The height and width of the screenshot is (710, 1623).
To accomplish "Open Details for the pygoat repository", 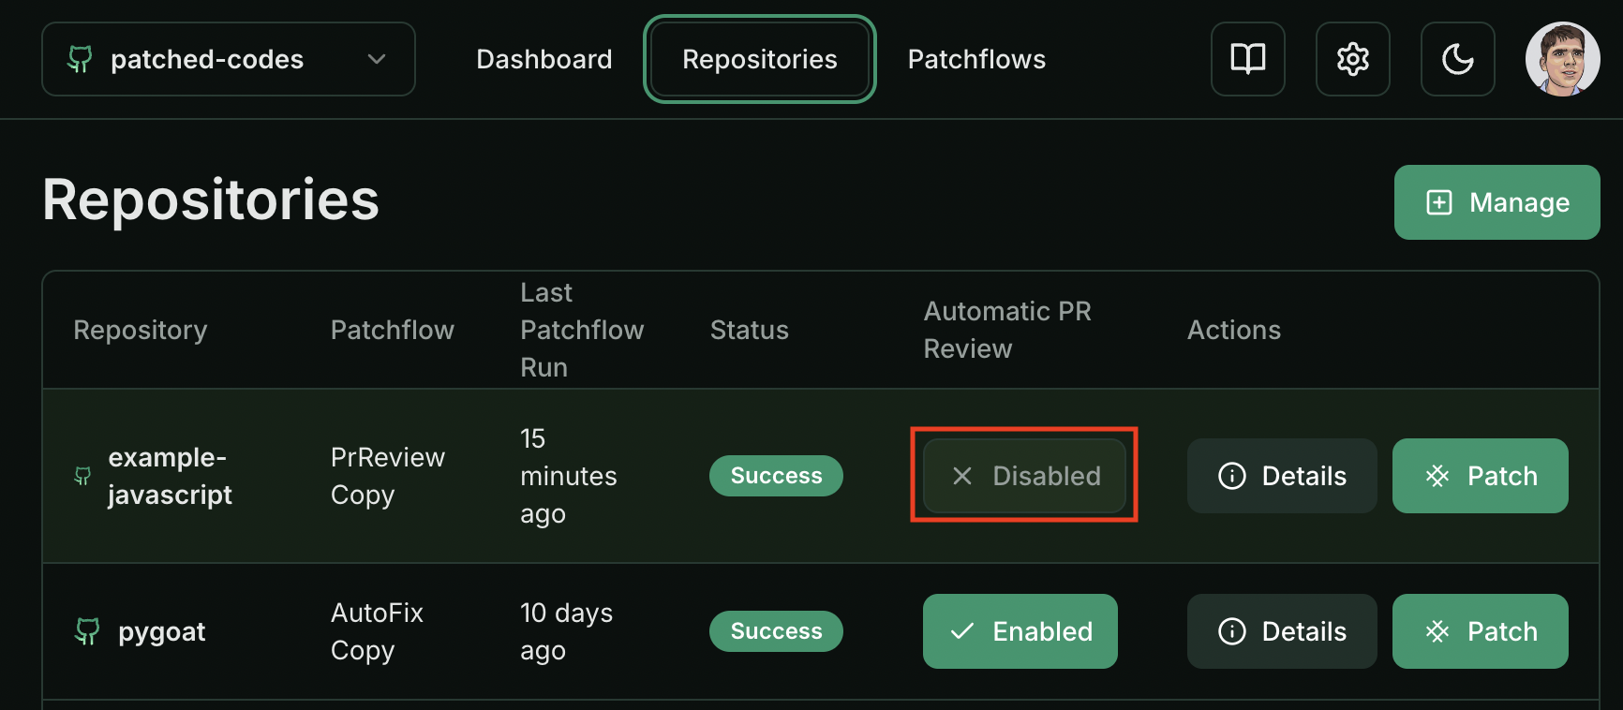I will point(1282,631).
